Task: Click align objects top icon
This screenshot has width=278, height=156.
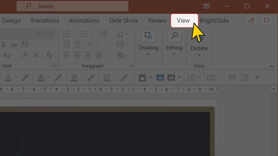Action: (x=142, y=77)
